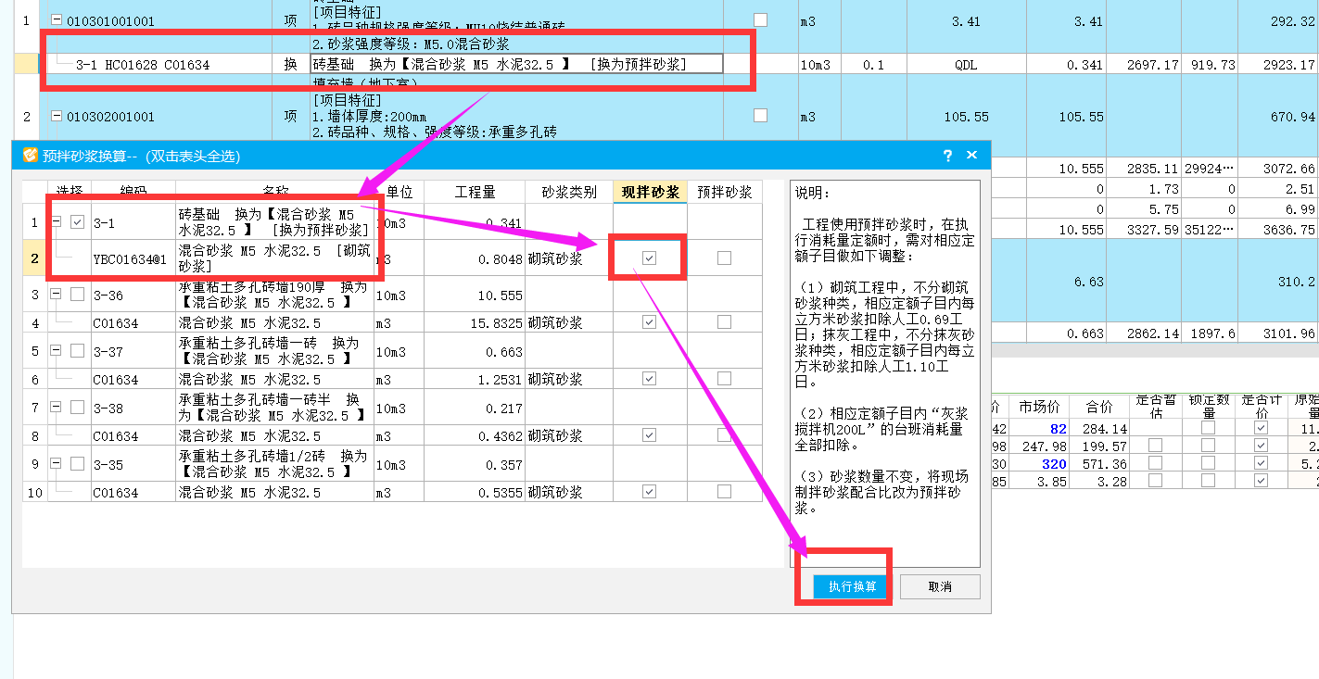Select the 0.8048 quantity cell
Viewport: 1319px width, 679px height.
pyautogui.click(x=475, y=258)
